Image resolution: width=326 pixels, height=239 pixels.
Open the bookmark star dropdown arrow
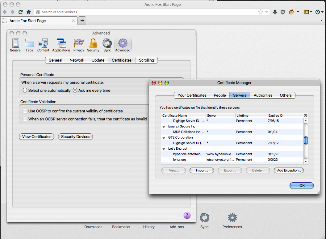click(x=266, y=12)
